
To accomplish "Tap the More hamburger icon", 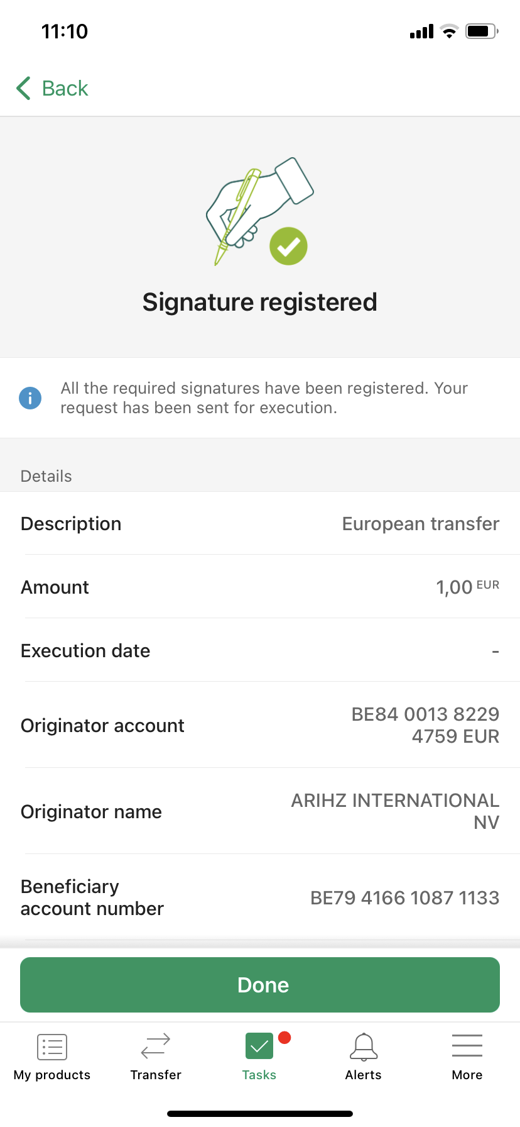I will tap(467, 1046).
